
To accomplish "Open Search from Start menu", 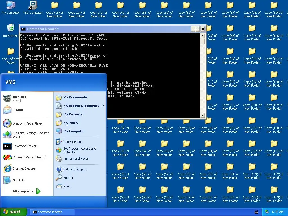I will coord(80,178).
